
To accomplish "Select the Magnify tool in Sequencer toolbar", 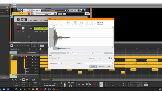I will [x=25, y=45].
